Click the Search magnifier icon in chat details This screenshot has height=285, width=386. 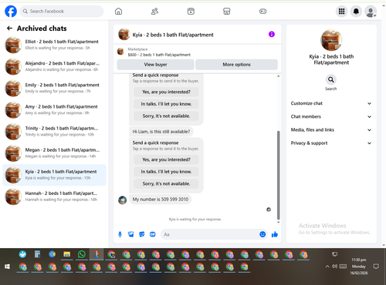coord(331,80)
